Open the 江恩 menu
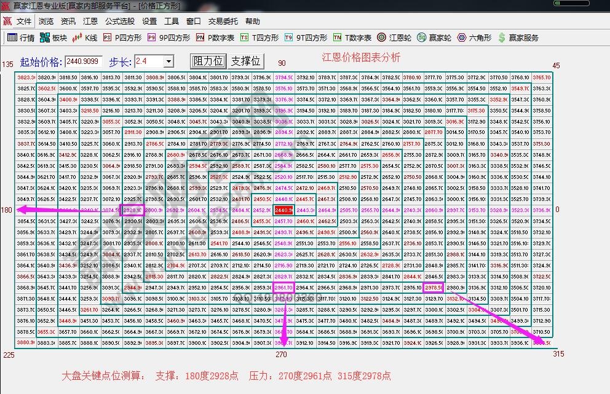610x394 pixels. 91,20
